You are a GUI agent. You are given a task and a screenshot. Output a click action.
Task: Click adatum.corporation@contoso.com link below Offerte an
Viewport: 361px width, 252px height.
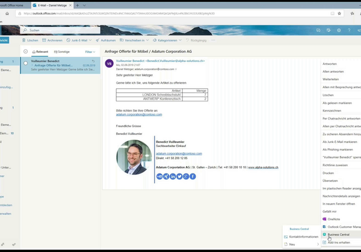tap(139, 115)
